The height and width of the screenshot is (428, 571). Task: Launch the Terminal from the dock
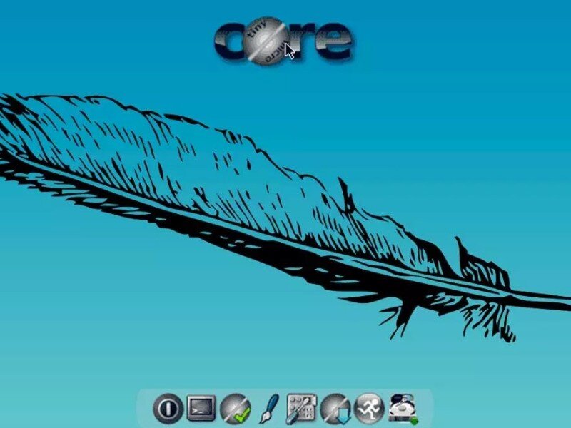[x=201, y=408]
